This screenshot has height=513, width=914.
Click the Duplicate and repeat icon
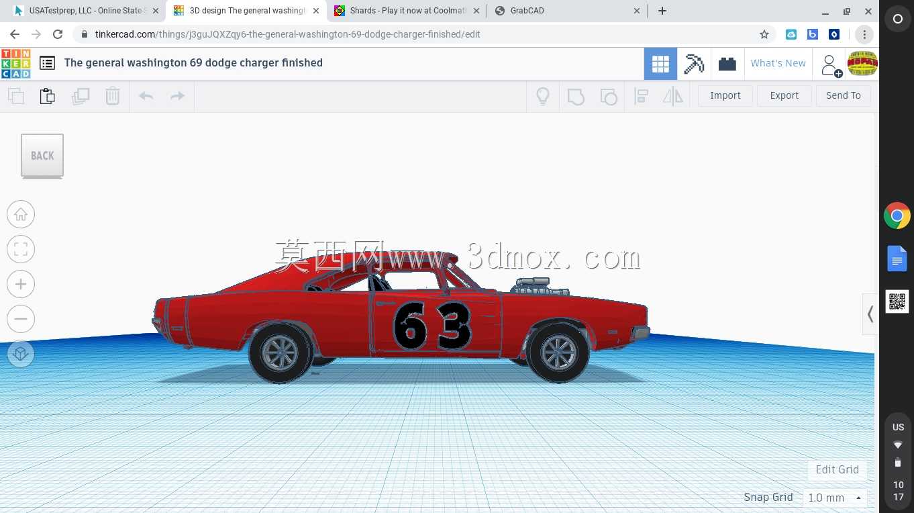(81, 96)
